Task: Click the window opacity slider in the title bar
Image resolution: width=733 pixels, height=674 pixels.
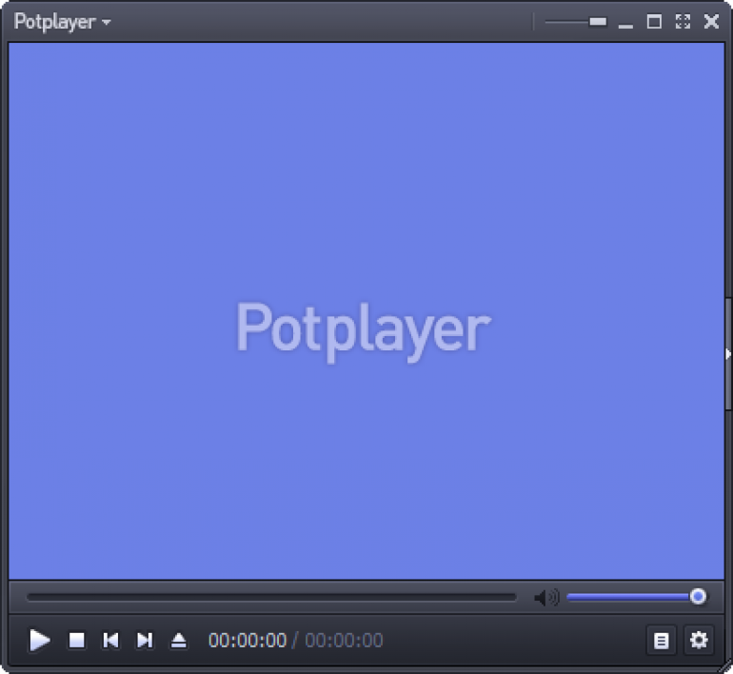Action: (576, 22)
